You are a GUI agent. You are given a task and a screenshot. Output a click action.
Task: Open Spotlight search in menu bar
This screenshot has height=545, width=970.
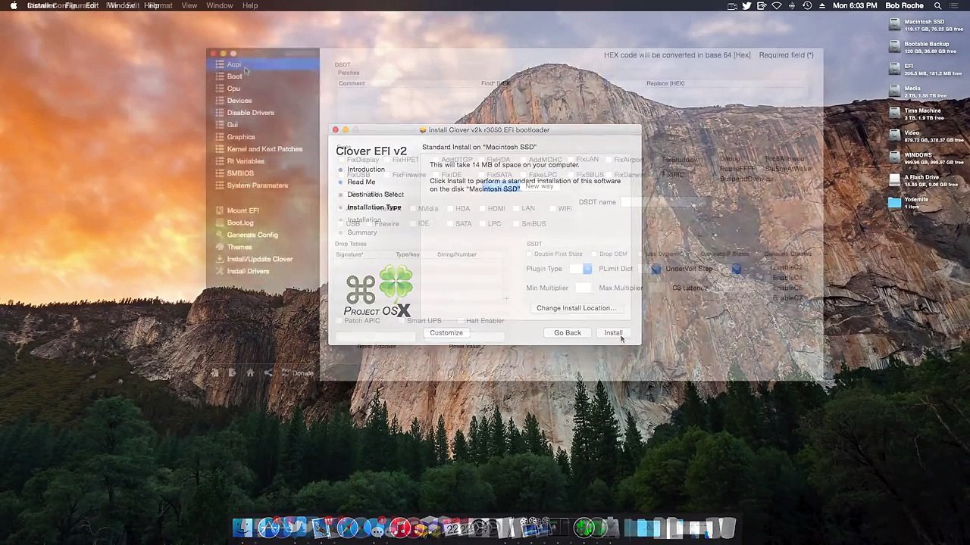point(937,5)
